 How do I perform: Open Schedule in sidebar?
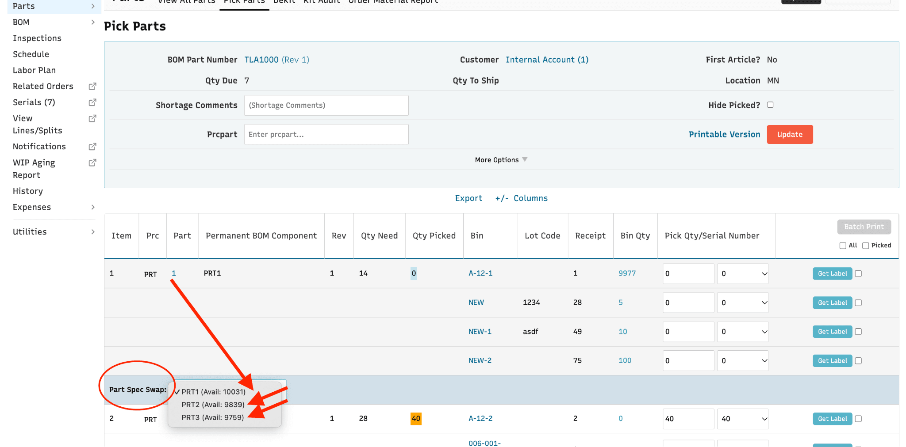tap(31, 54)
